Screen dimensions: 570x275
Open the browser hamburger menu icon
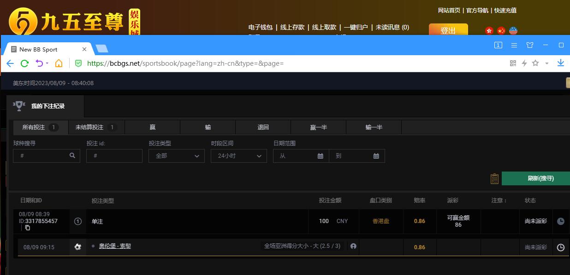[514, 45]
